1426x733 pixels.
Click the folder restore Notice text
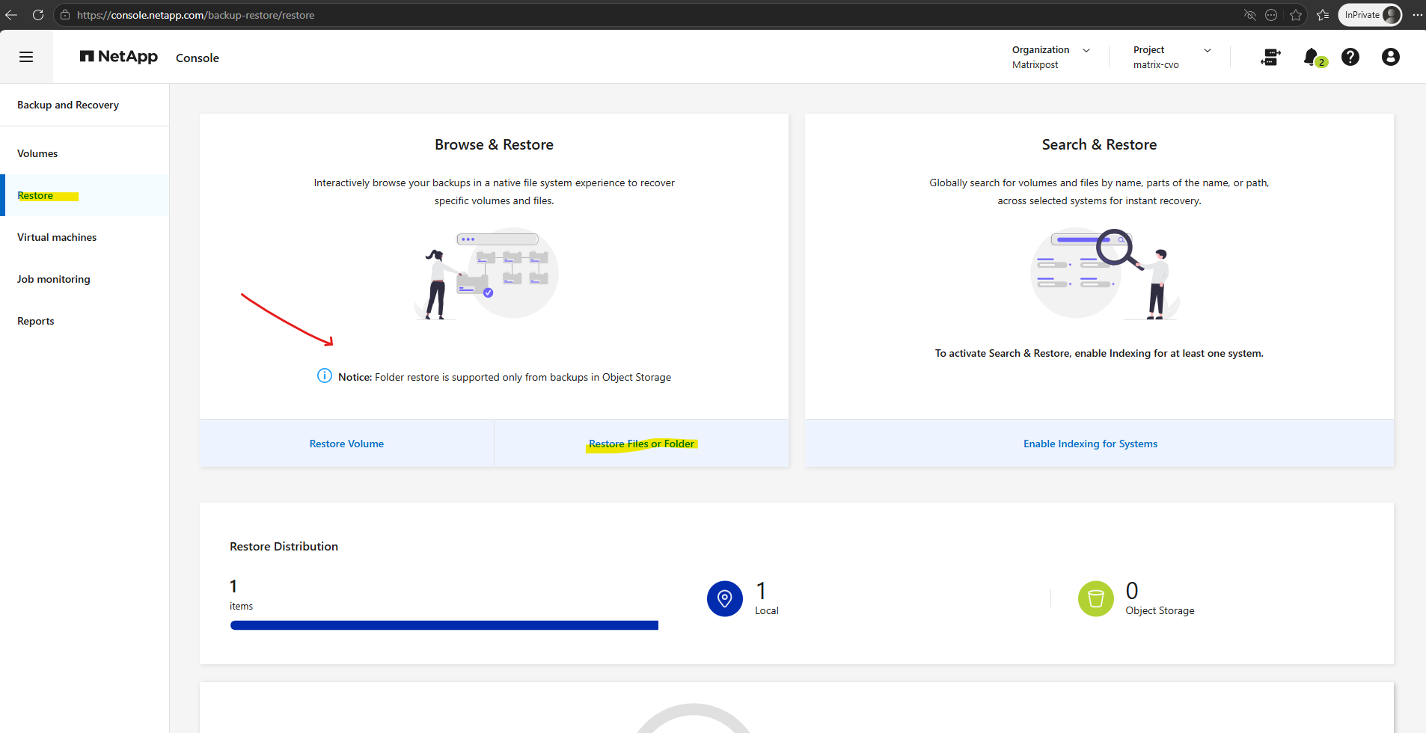pos(505,377)
